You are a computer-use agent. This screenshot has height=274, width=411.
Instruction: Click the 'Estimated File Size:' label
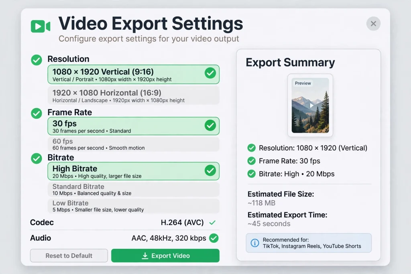(x=281, y=194)
